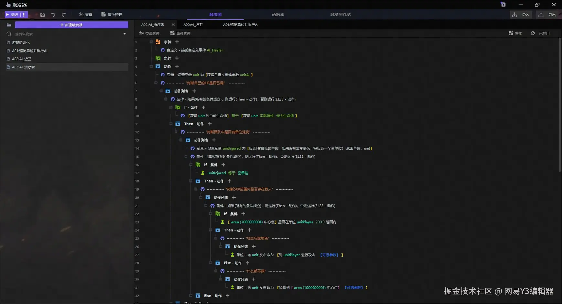Collapse the 判断团队中是否有单位受伤 comment block
The width and height of the screenshot is (562, 304).
pyautogui.click(x=176, y=132)
